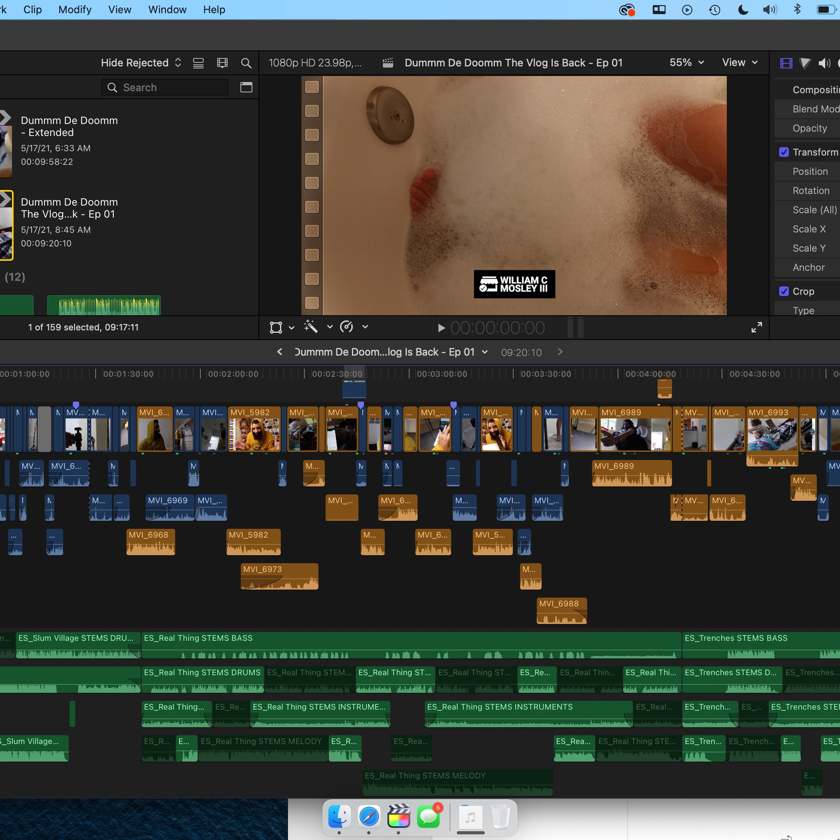This screenshot has width=840, height=840.
Task: Go forward in timeline history
Action: pos(560,352)
